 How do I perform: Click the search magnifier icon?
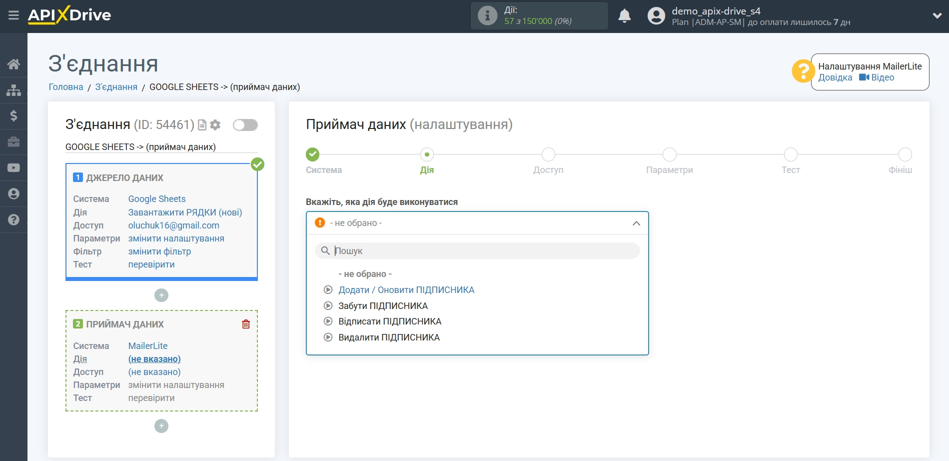coord(325,251)
